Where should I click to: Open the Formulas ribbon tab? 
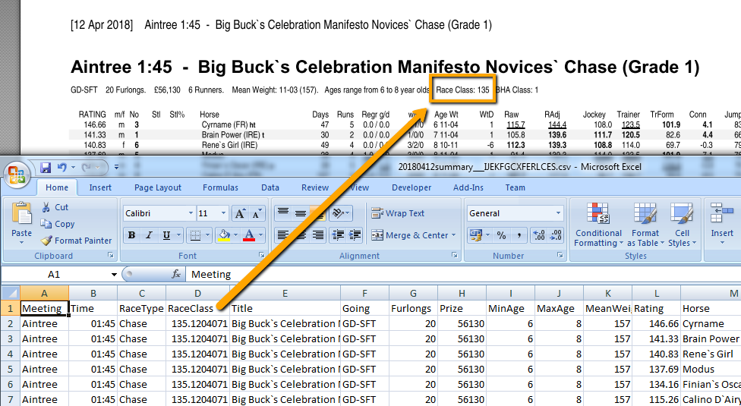click(220, 187)
